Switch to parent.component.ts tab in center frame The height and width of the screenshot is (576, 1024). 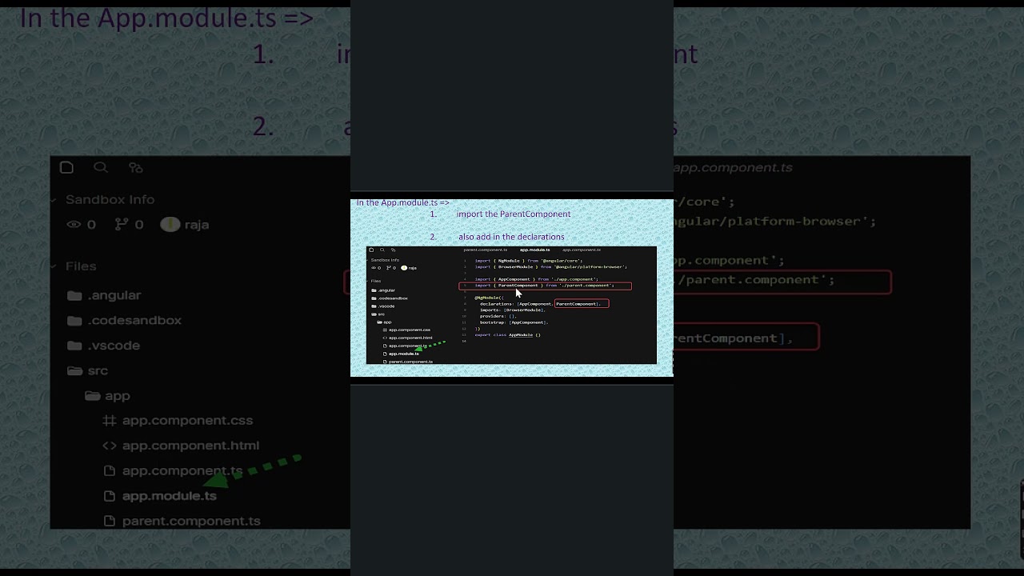485,250
